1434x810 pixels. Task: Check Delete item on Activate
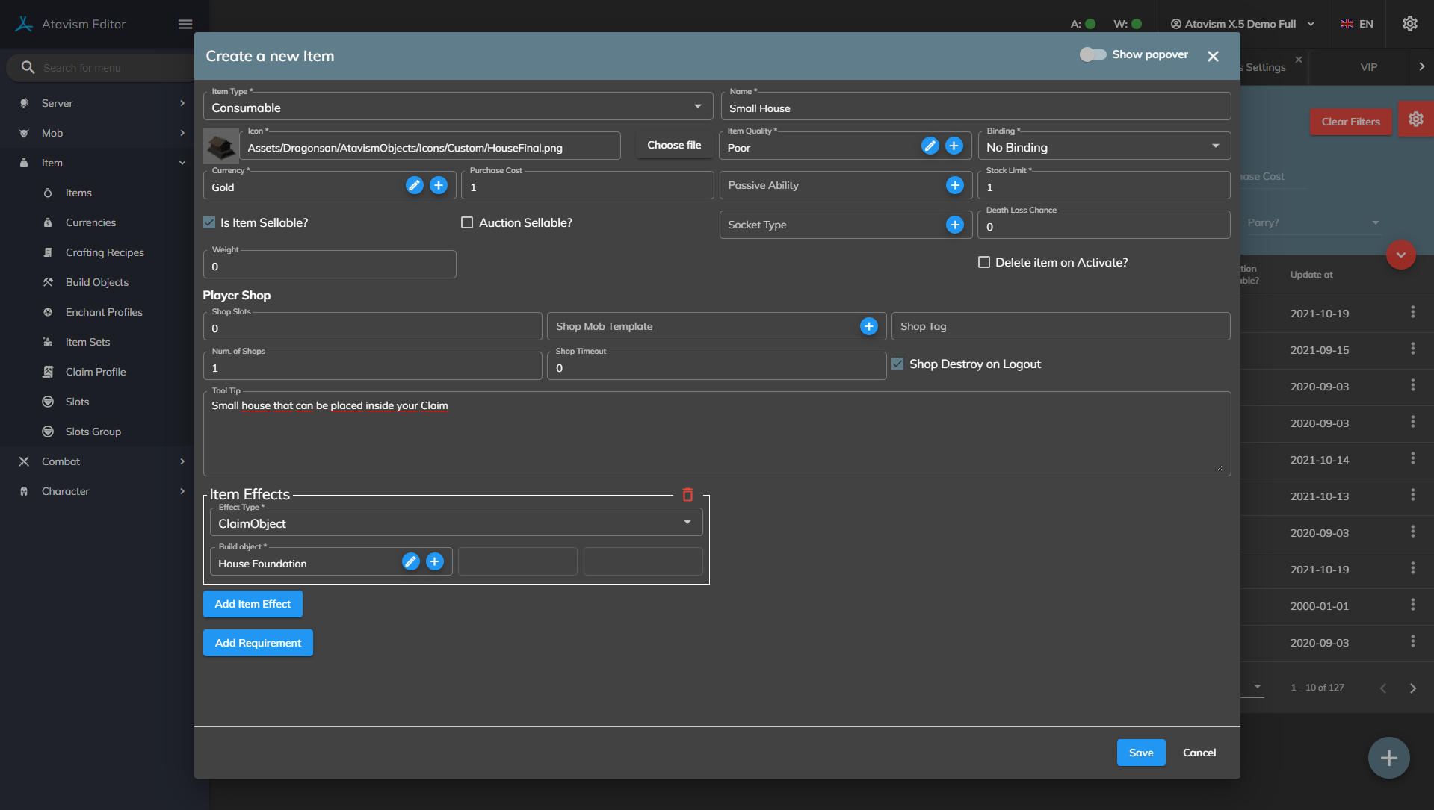(984, 263)
